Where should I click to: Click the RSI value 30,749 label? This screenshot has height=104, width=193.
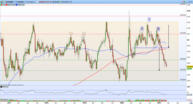pyautogui.click(x=189, y=95)
